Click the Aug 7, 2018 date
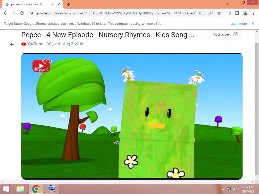 (x=73, y=44)
